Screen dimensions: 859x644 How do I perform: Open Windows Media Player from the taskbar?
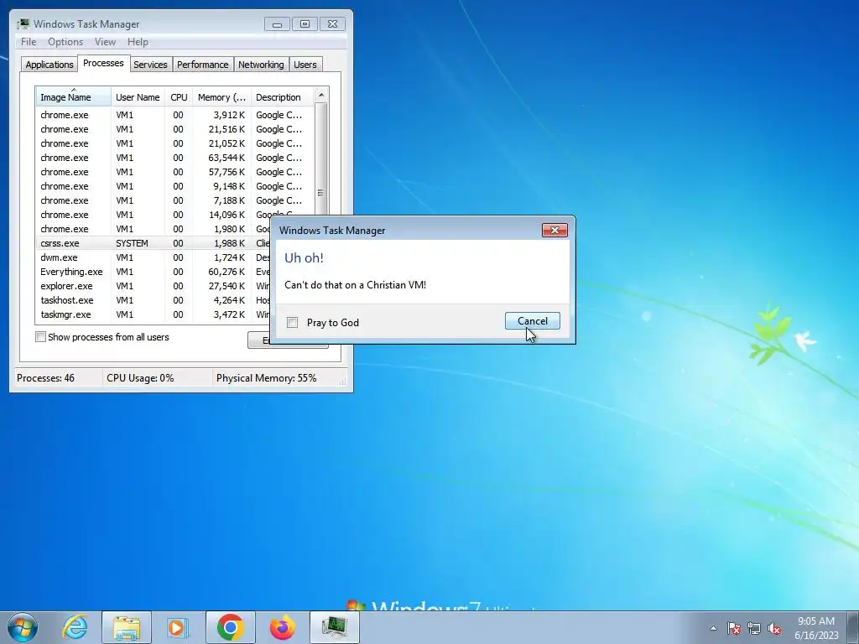click(x=178, y=627)
